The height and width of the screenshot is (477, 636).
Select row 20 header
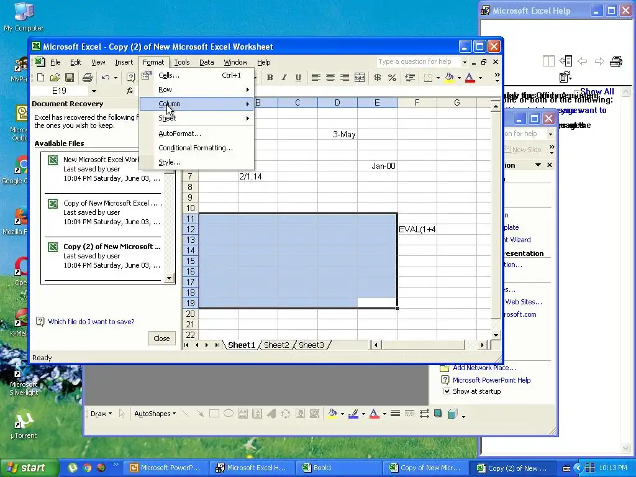click(190, 314)
